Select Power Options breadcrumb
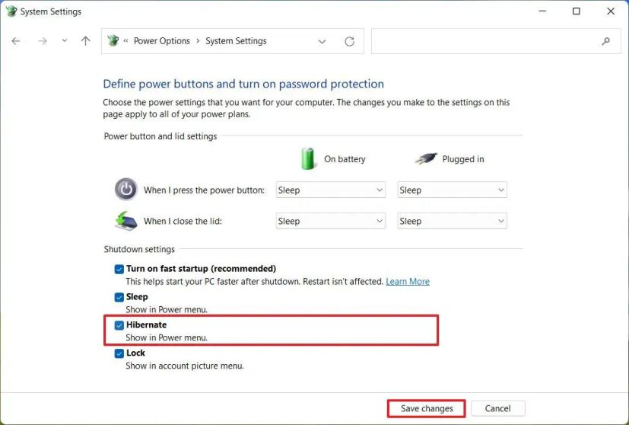 tap(162, 41)
